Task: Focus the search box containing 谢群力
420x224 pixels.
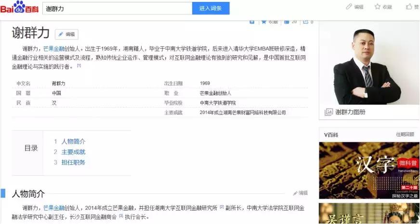Action: click(118, 8)
